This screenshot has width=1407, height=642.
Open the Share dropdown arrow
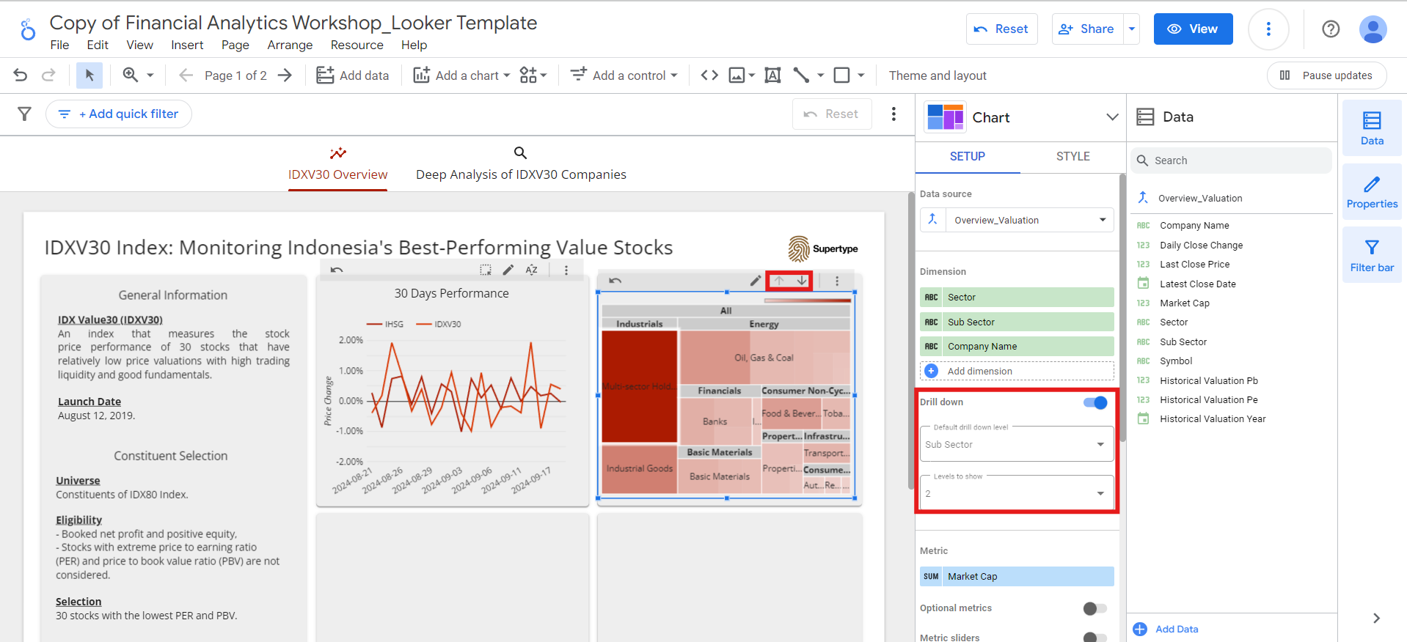coord(1132,29)
